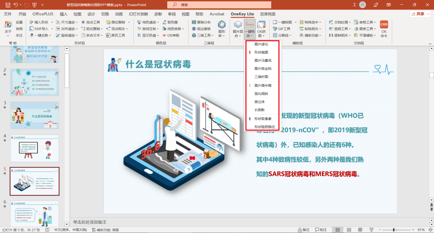
Task: Click the 图片混合 layers icon
Action: pyautogui.click(x=238, y=25)
